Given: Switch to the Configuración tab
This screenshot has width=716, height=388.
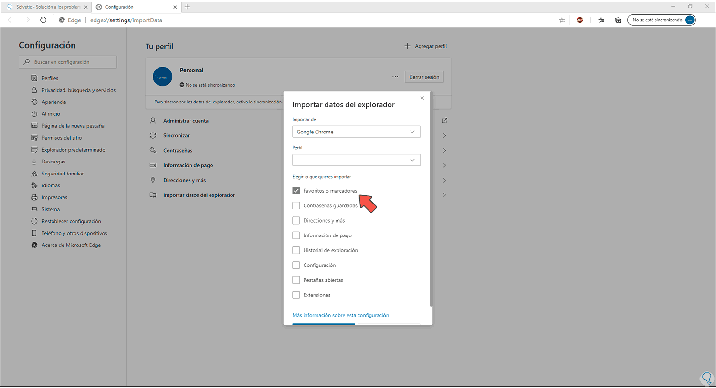Looking at the screenshot, I should tap(136, 7).
